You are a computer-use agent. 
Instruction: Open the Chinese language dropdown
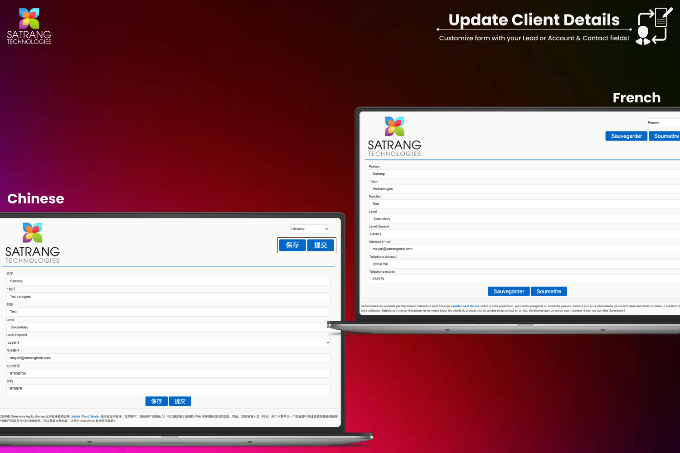[310, 229]
